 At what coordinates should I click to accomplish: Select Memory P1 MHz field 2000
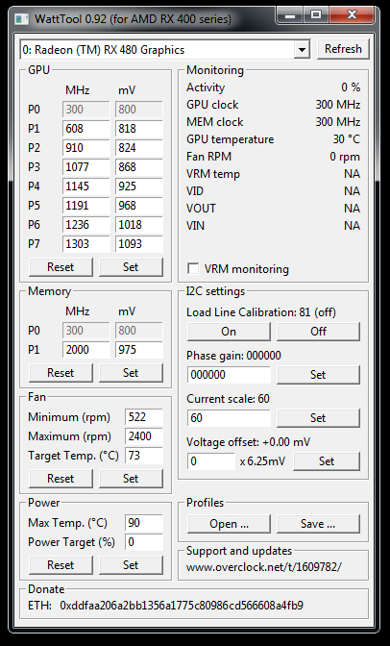pyautogui.click(x=86, y=350)
